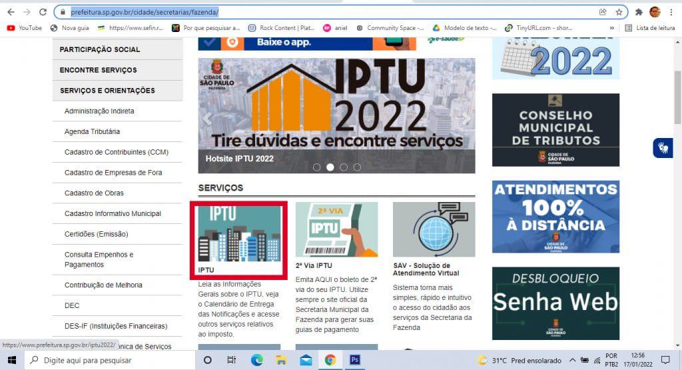The height and width of the screenshot is (370, 682).
Task: Open the Extensions puzzle icon
Action: pyautogui.click(x=639, y=12)
